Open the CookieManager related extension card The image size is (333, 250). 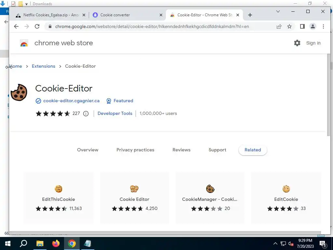tap(210, 198)
